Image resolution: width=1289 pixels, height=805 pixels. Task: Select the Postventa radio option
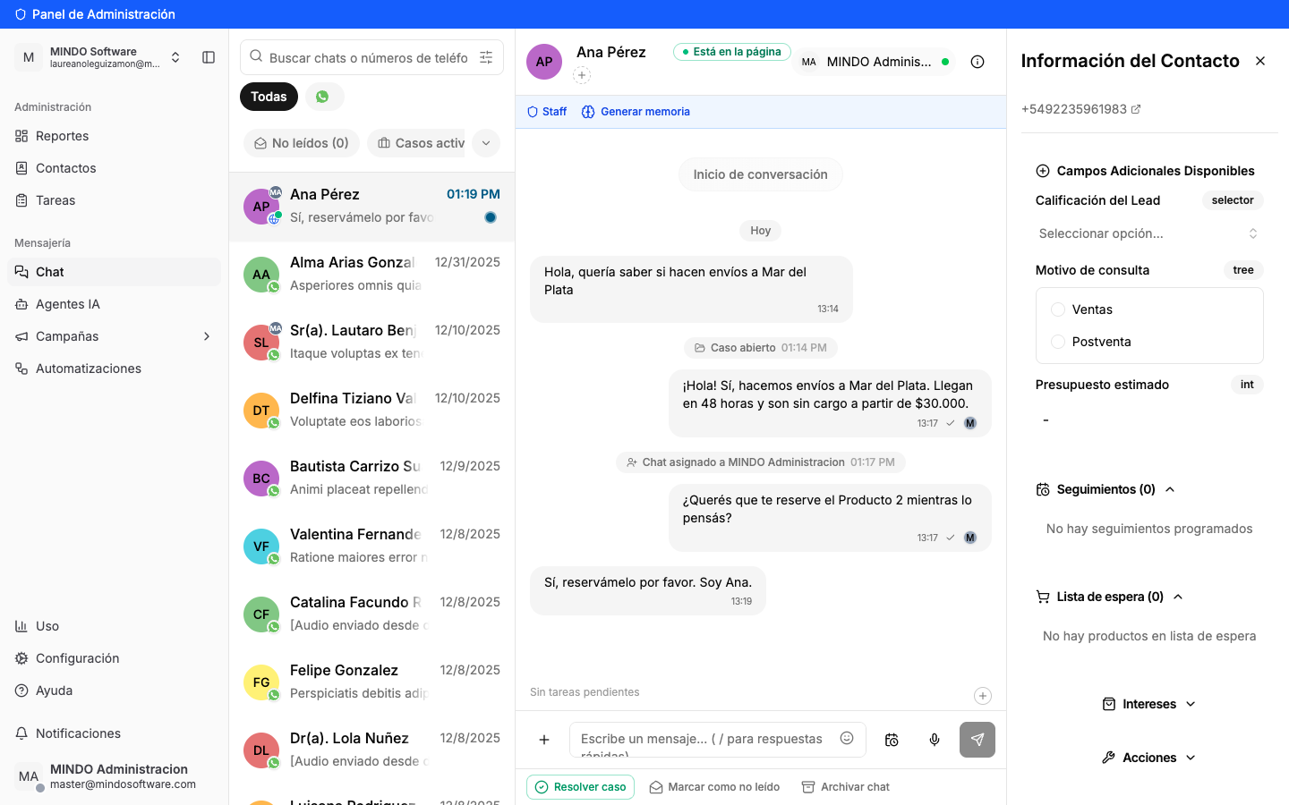tap(1058, 342)
